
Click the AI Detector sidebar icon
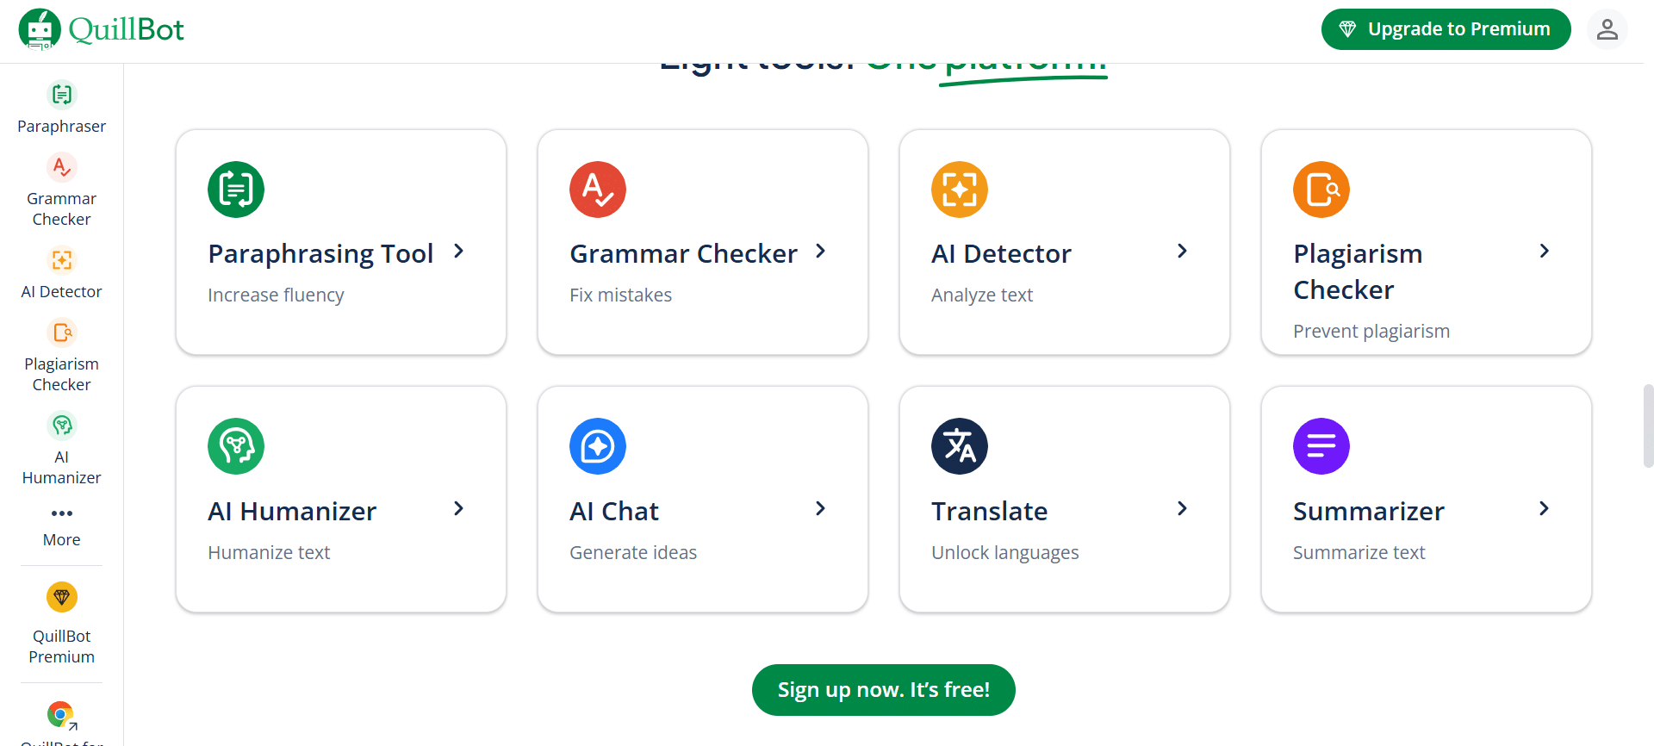pyautogui.click(x=61, y=260)
